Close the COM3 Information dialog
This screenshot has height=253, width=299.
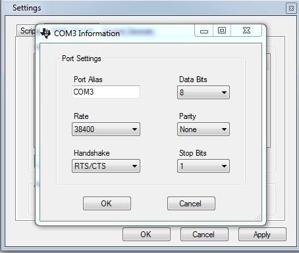pyautogui.click(x=246, y=30)
